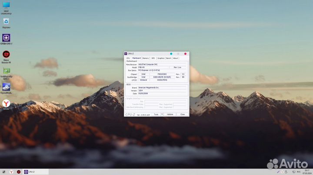This screenshot has width=313, height=175.
Task: Expand the Tools dropdown arrow
Action: pos(162,114)
